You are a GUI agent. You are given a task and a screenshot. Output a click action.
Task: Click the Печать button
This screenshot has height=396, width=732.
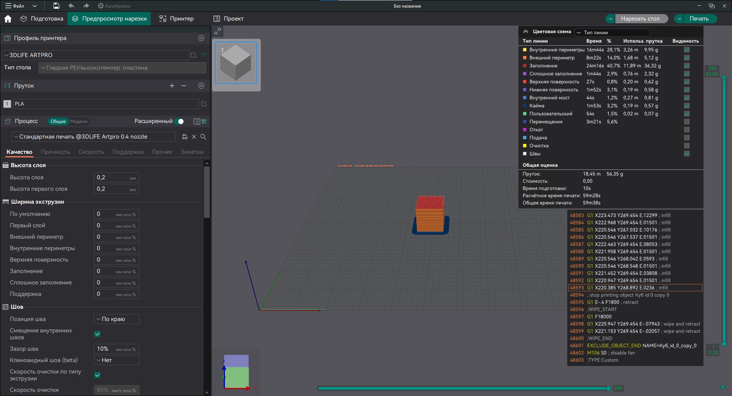coord(699,19)
